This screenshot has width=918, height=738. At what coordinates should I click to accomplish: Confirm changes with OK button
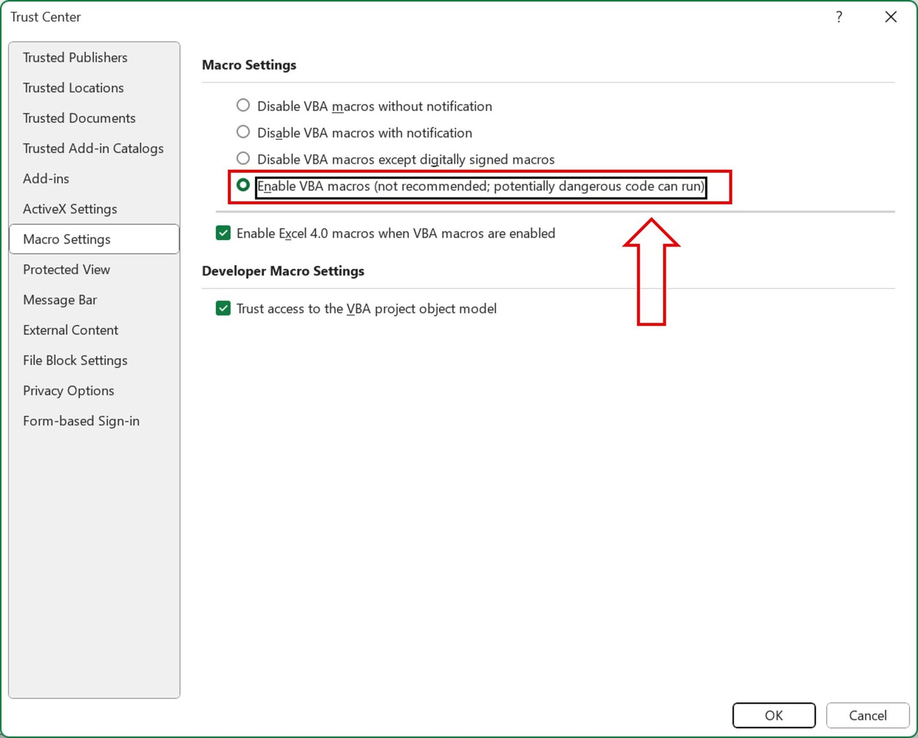point(773,715)
